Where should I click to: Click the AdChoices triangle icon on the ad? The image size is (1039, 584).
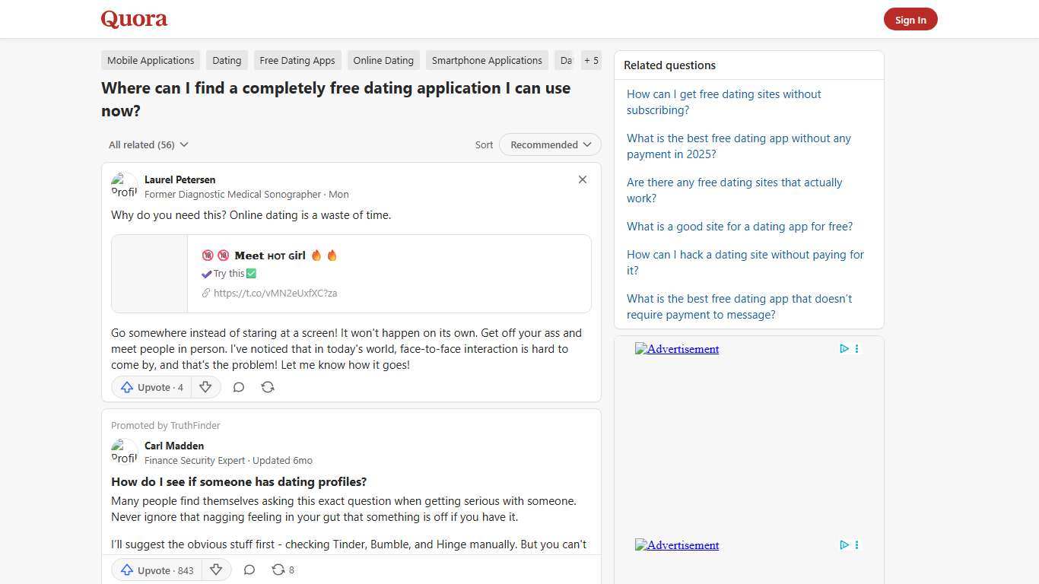(844, 349)
